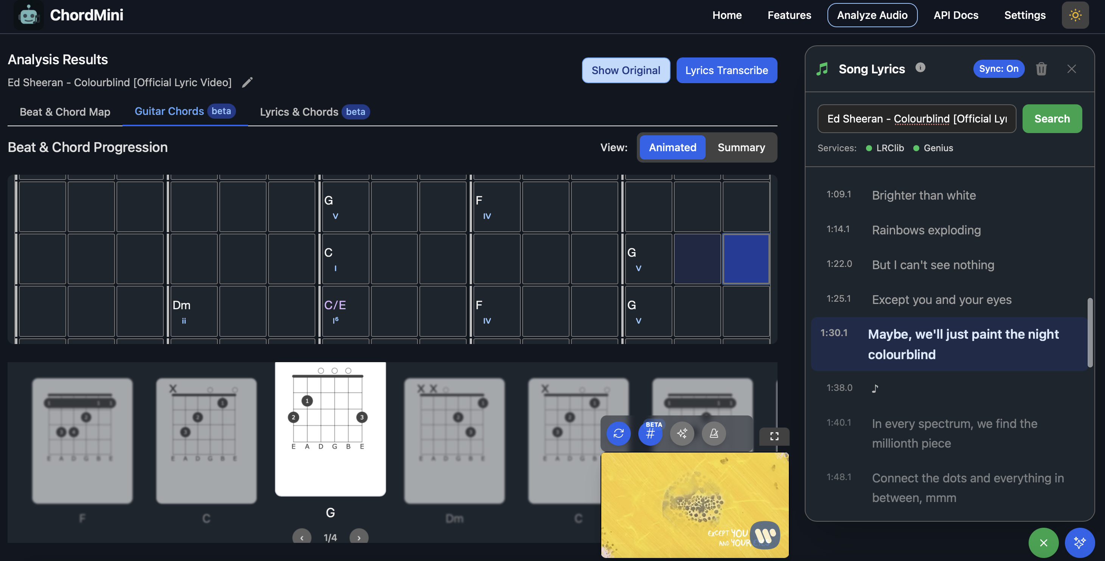Switch view to Summary
This screenshot has height=561, width=1105.
pos(741,147)
